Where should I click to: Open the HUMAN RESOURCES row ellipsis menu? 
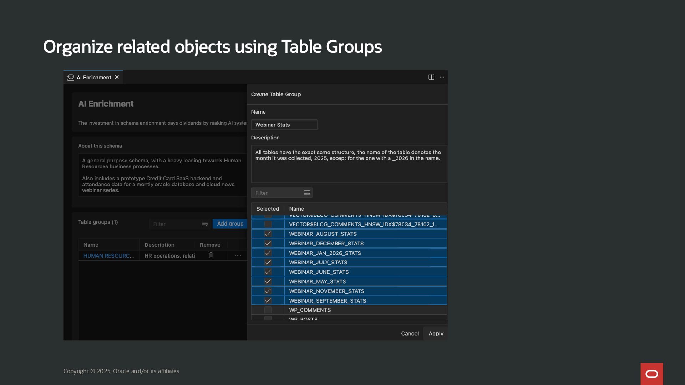pyautogui.click(x=238, y=255)
